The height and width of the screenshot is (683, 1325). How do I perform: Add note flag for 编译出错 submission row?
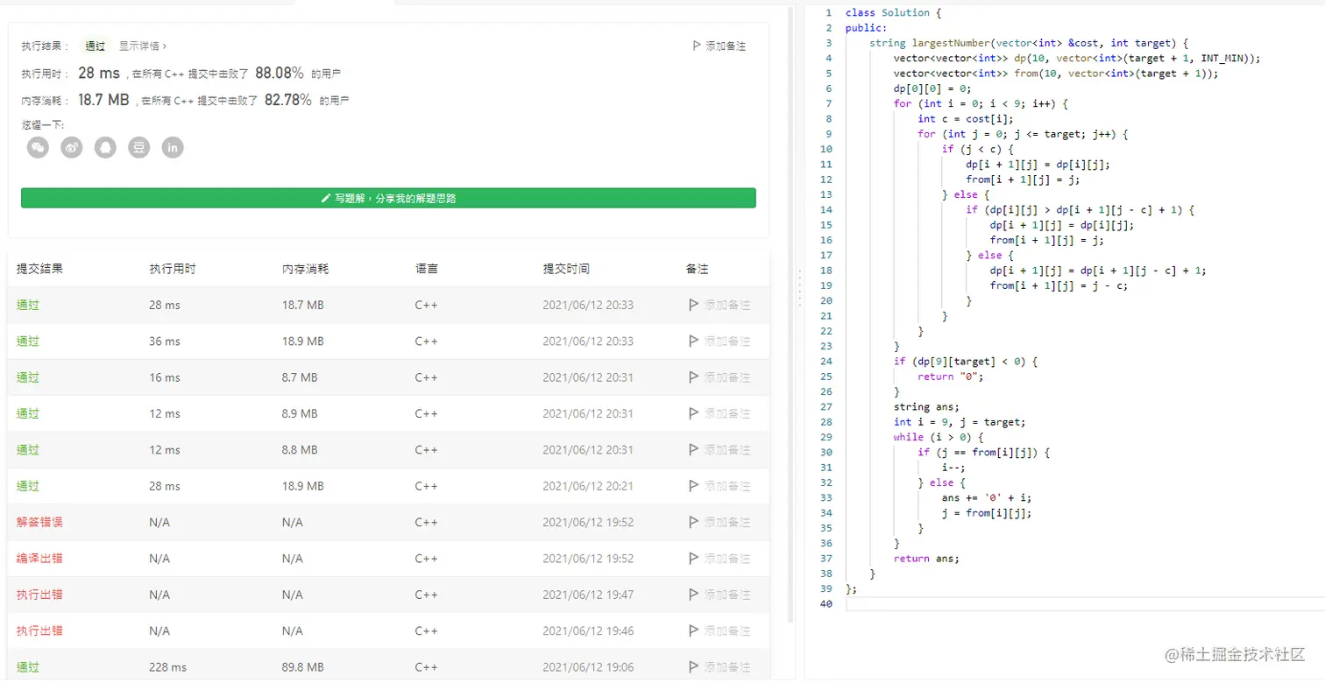coord(719,558)
